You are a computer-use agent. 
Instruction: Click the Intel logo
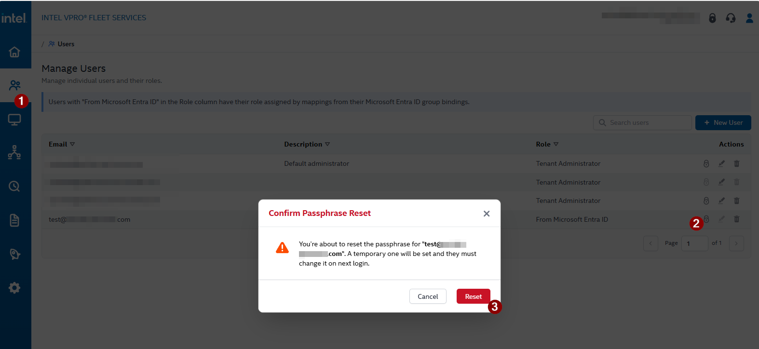14,18
